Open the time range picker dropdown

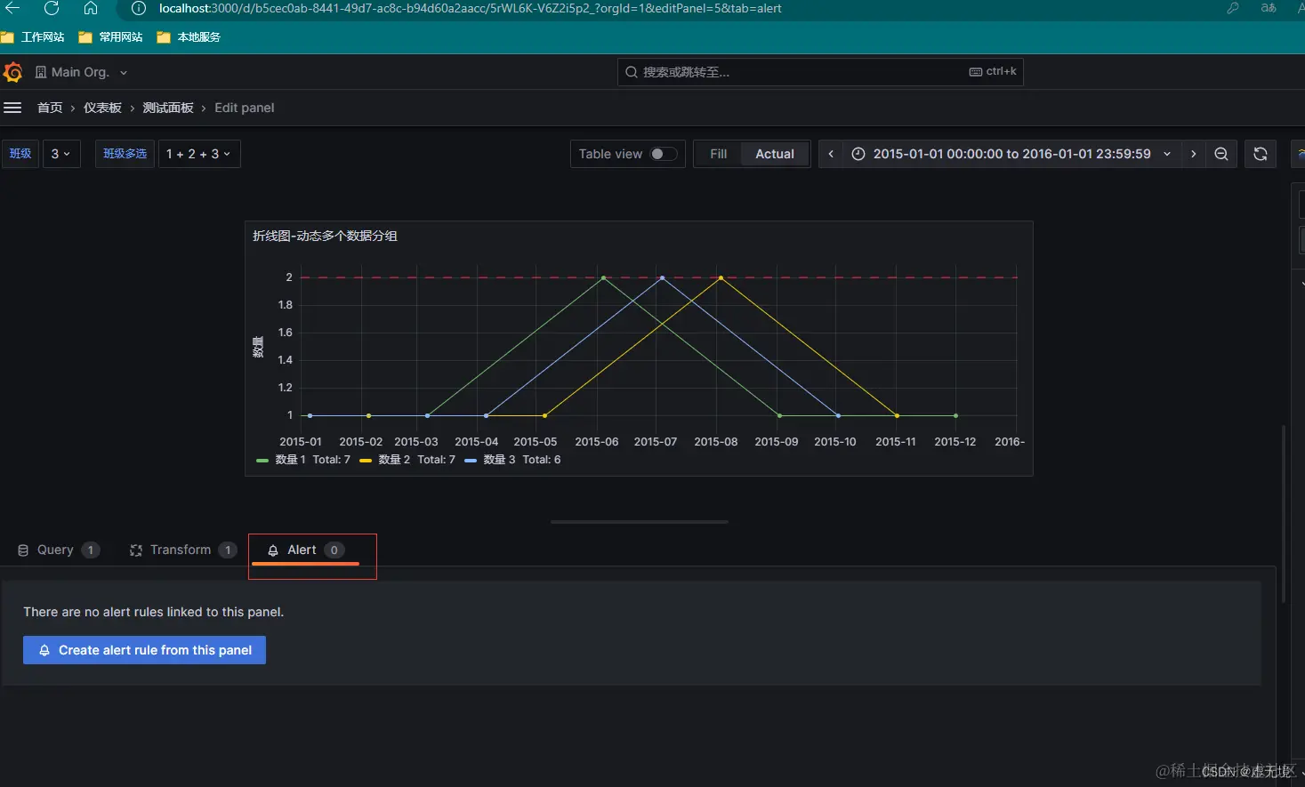point(1011,154)
